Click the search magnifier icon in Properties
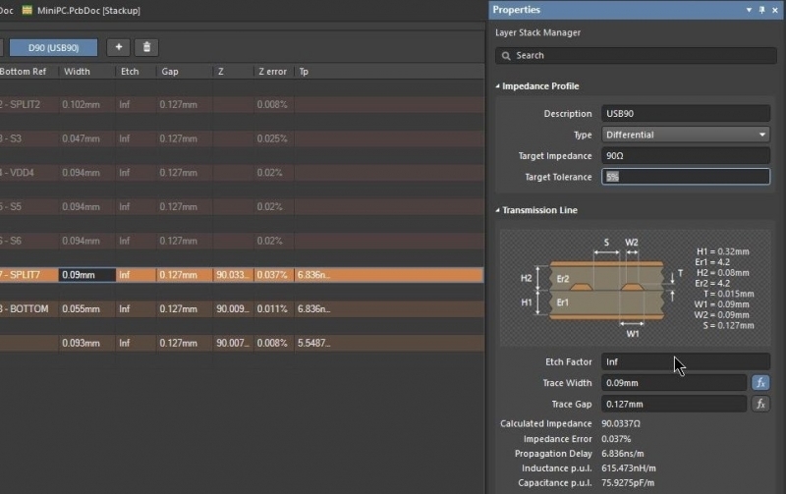786x494 pixels. pos(504,56)
